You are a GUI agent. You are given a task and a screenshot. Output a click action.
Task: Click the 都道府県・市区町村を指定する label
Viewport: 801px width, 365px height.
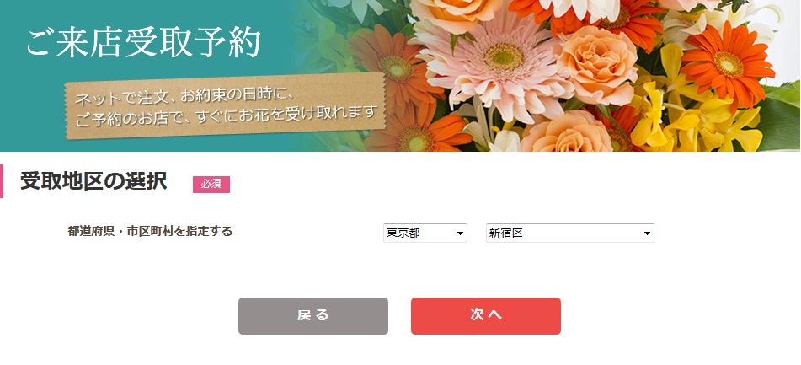150,232
